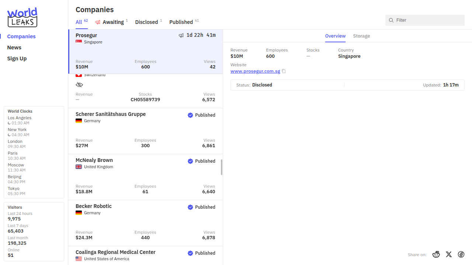This screenshot has height=265, width=472.
Task: Share on X icon
Action: point(449,254)
